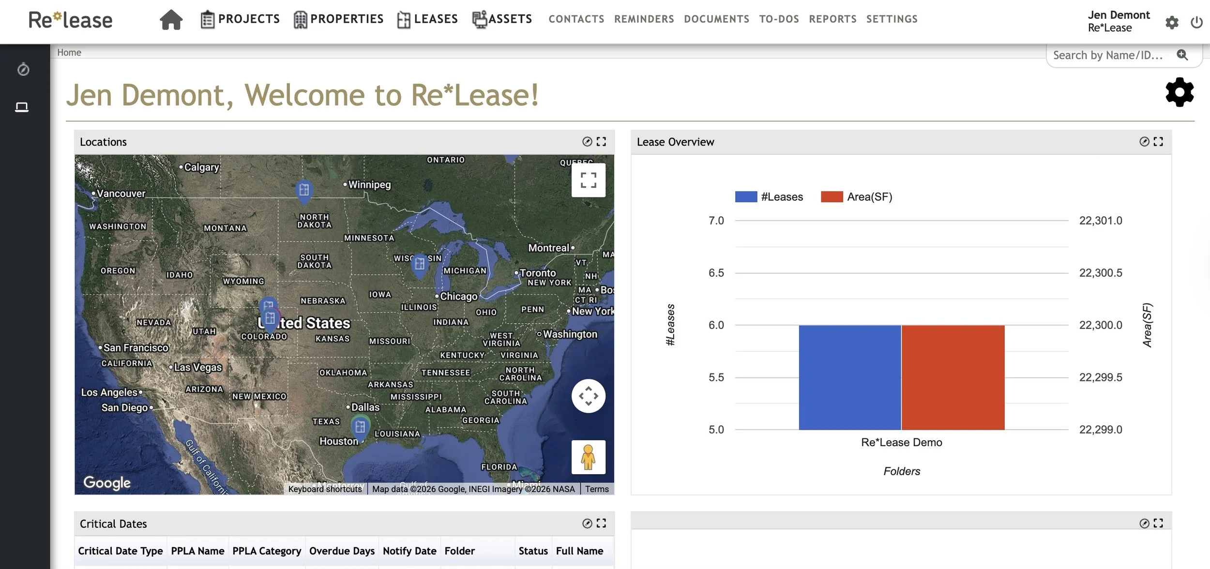Open the Reports menu
Viewport: 1210px width, 569px height.
(x=832, y=19)
